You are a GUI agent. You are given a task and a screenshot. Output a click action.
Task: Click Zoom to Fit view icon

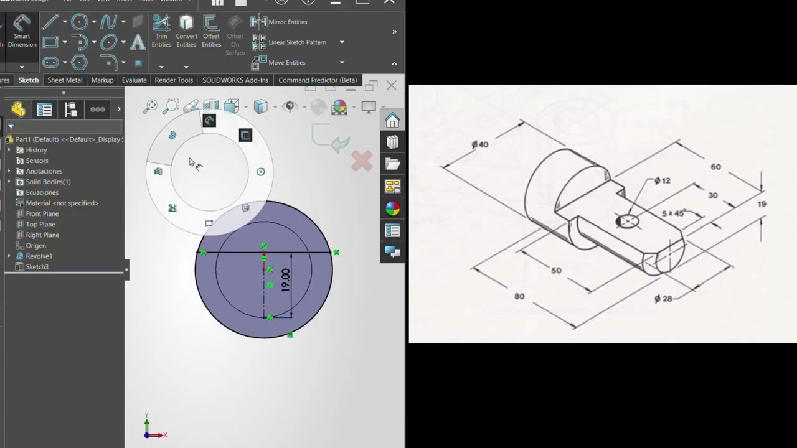pyautogui.click(x=150, y=106)
